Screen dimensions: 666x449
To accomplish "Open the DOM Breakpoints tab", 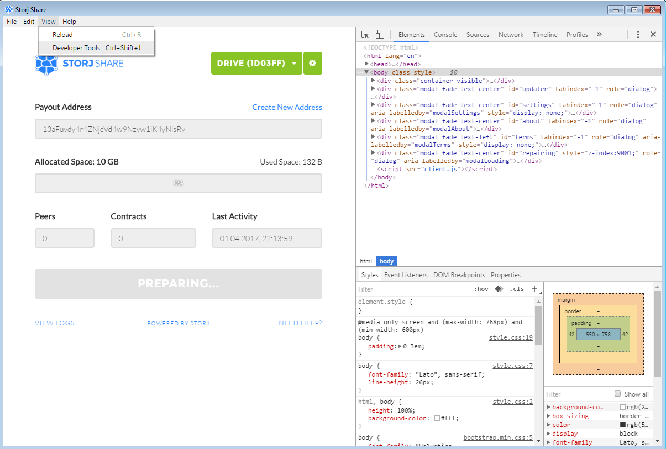I will [459, 274].
